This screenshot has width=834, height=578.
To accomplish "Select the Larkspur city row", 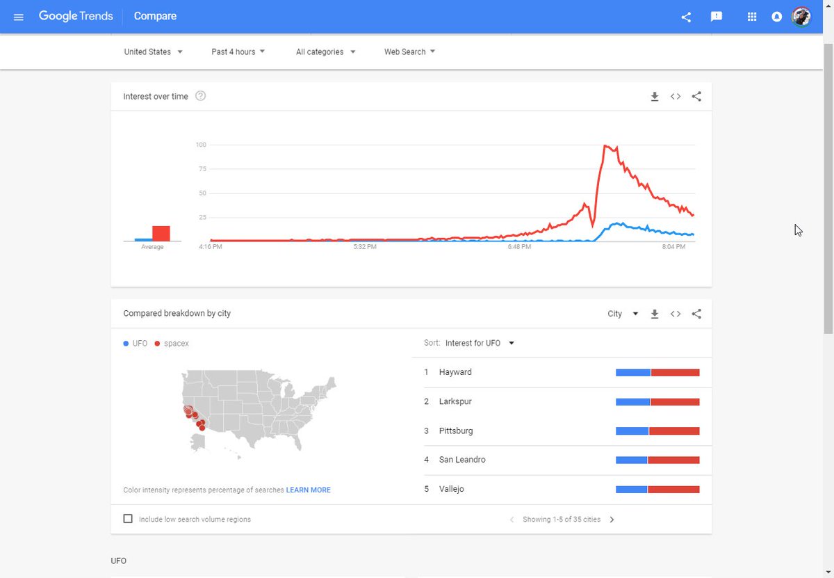I will (x=562, y=401).
